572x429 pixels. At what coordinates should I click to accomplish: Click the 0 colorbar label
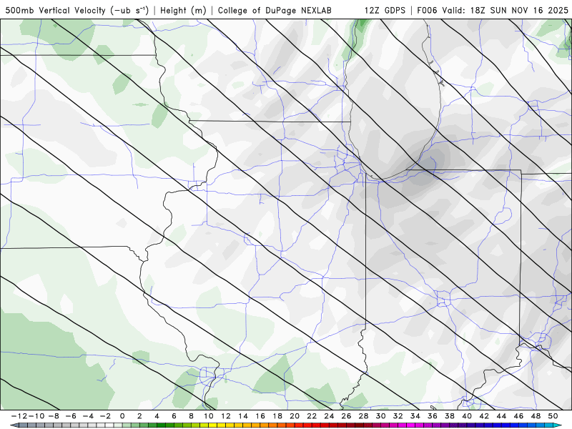pyautogui.click(x=122, y=416)
